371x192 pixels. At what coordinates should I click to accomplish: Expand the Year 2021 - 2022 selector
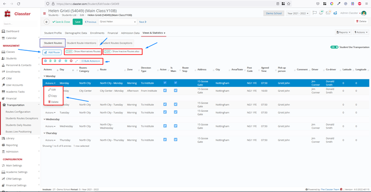(298, 13)
